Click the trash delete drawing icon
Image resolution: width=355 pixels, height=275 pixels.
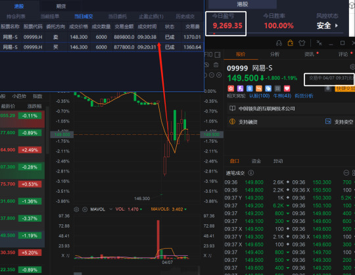(x=216, y=65)
